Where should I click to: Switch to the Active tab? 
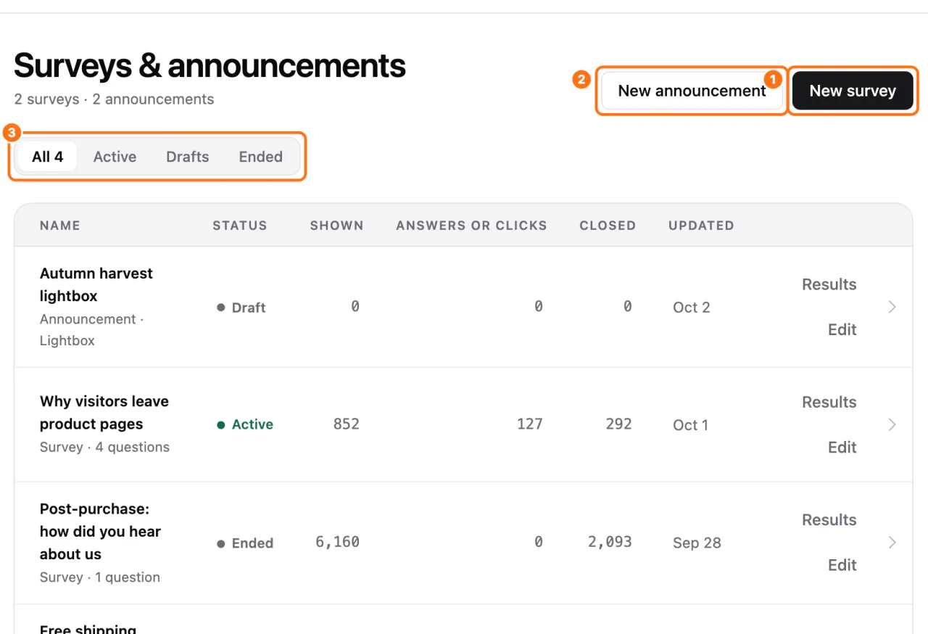click(x=115, y=157)
